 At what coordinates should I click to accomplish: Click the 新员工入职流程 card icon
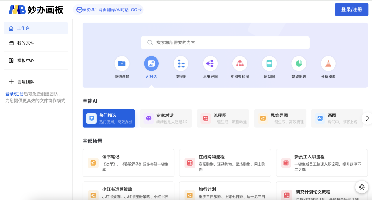point(286,163)
